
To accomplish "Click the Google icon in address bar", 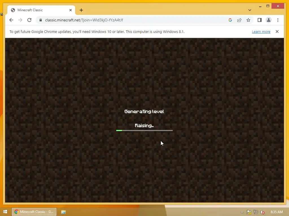I will coord(230,20).
